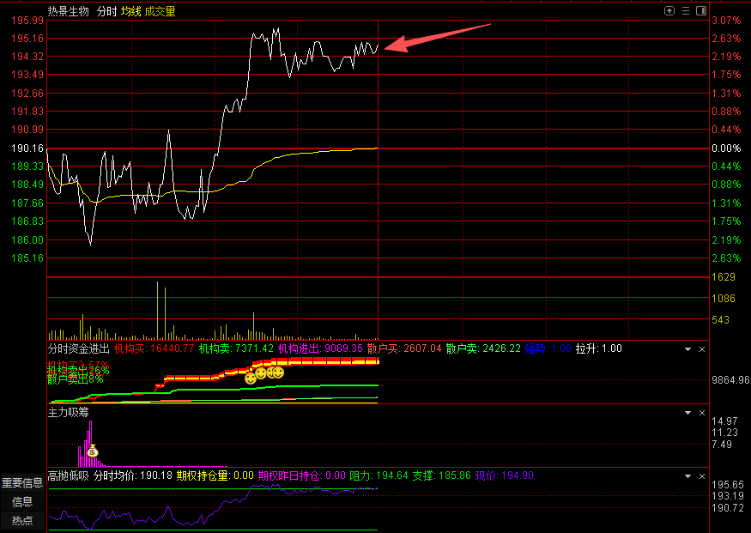
Task: Click the leftmost smiley face marker
Action: (251, 378)
